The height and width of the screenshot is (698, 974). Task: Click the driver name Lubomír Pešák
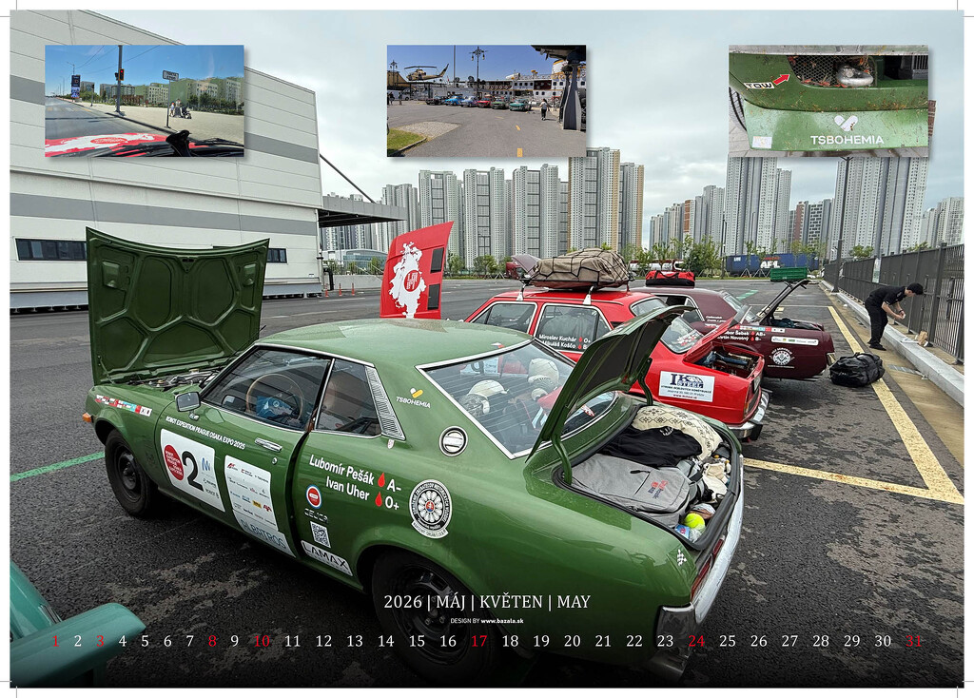(341, 469)
